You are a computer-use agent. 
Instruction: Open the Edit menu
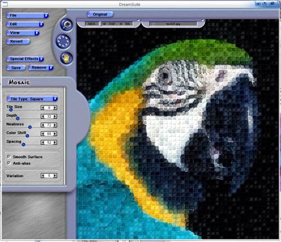click(25, 24)
